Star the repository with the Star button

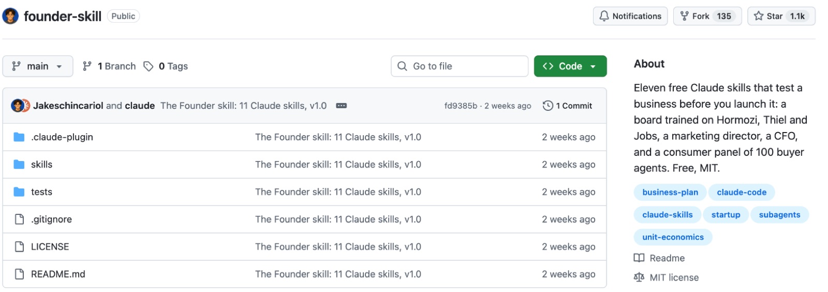(781, 16)
